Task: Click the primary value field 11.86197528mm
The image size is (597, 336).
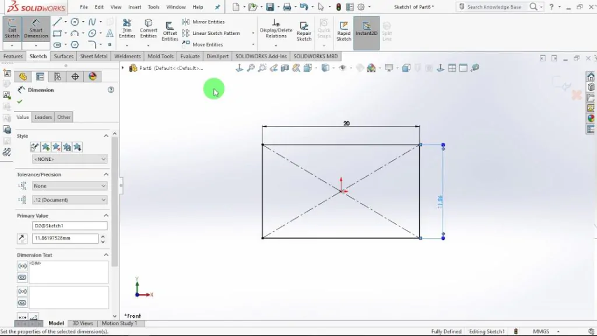Action: pos(65,238)
